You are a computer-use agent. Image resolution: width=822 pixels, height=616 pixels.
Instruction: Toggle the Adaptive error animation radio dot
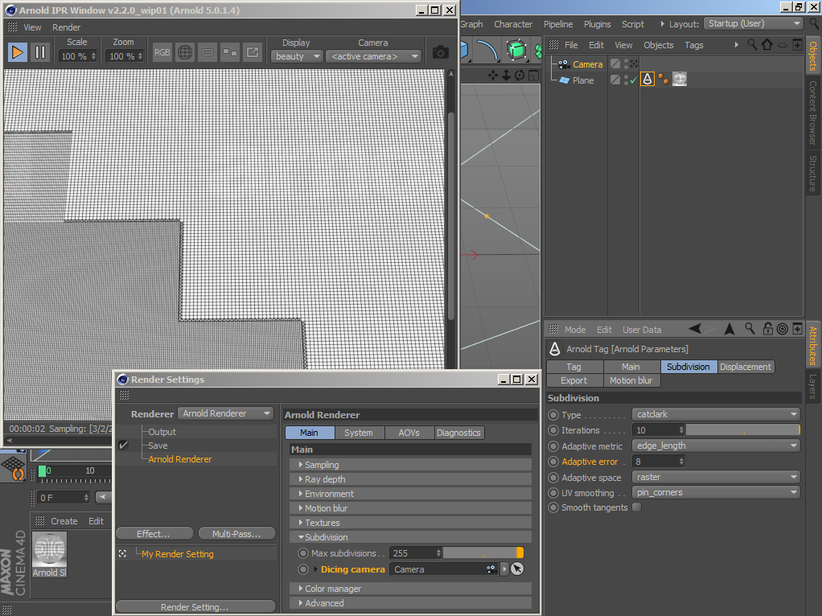pos(553,462)
